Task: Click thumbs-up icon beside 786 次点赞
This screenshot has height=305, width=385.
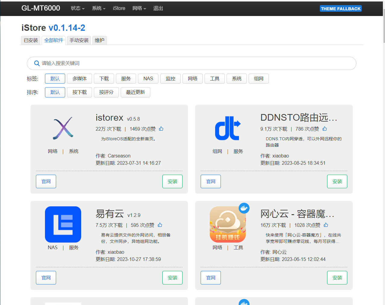Action: click(325, 129)
